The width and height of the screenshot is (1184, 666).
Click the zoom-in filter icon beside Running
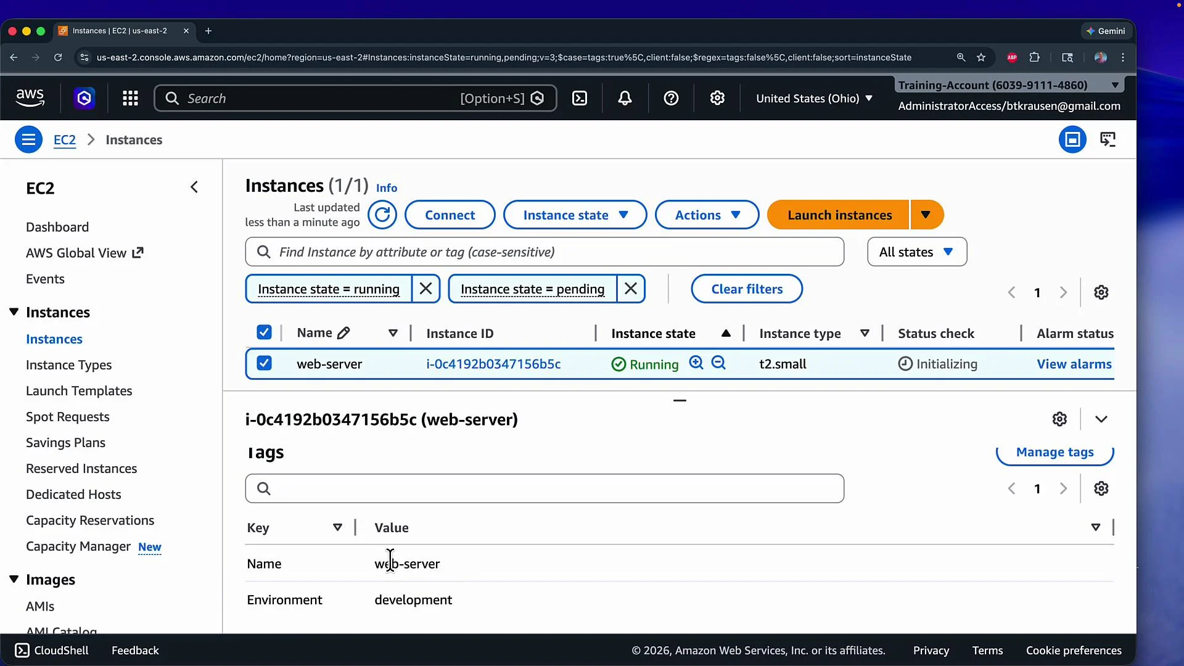[x=696, y=363]
